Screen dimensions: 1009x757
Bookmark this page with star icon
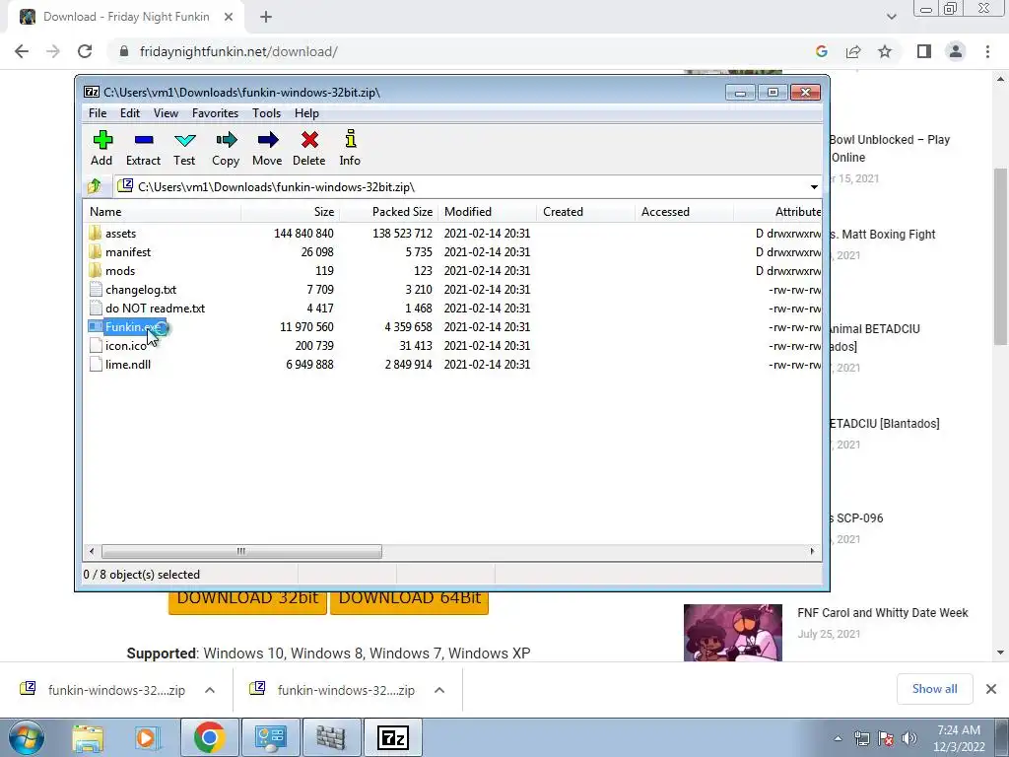pos(885,51)
